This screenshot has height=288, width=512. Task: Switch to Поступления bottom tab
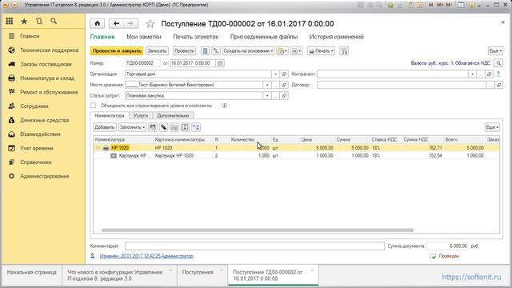click(198, 272)
